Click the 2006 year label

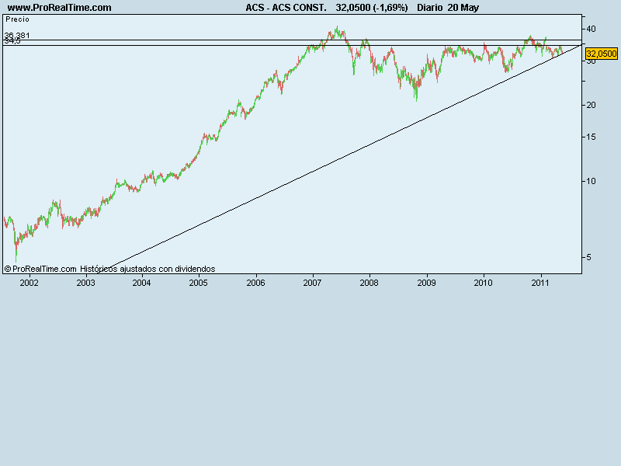click(255, 283)
